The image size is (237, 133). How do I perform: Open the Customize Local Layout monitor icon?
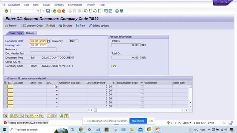point(121,11)
